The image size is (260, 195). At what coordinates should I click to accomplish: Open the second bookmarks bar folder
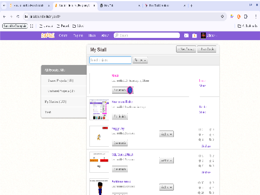[63, 26]
